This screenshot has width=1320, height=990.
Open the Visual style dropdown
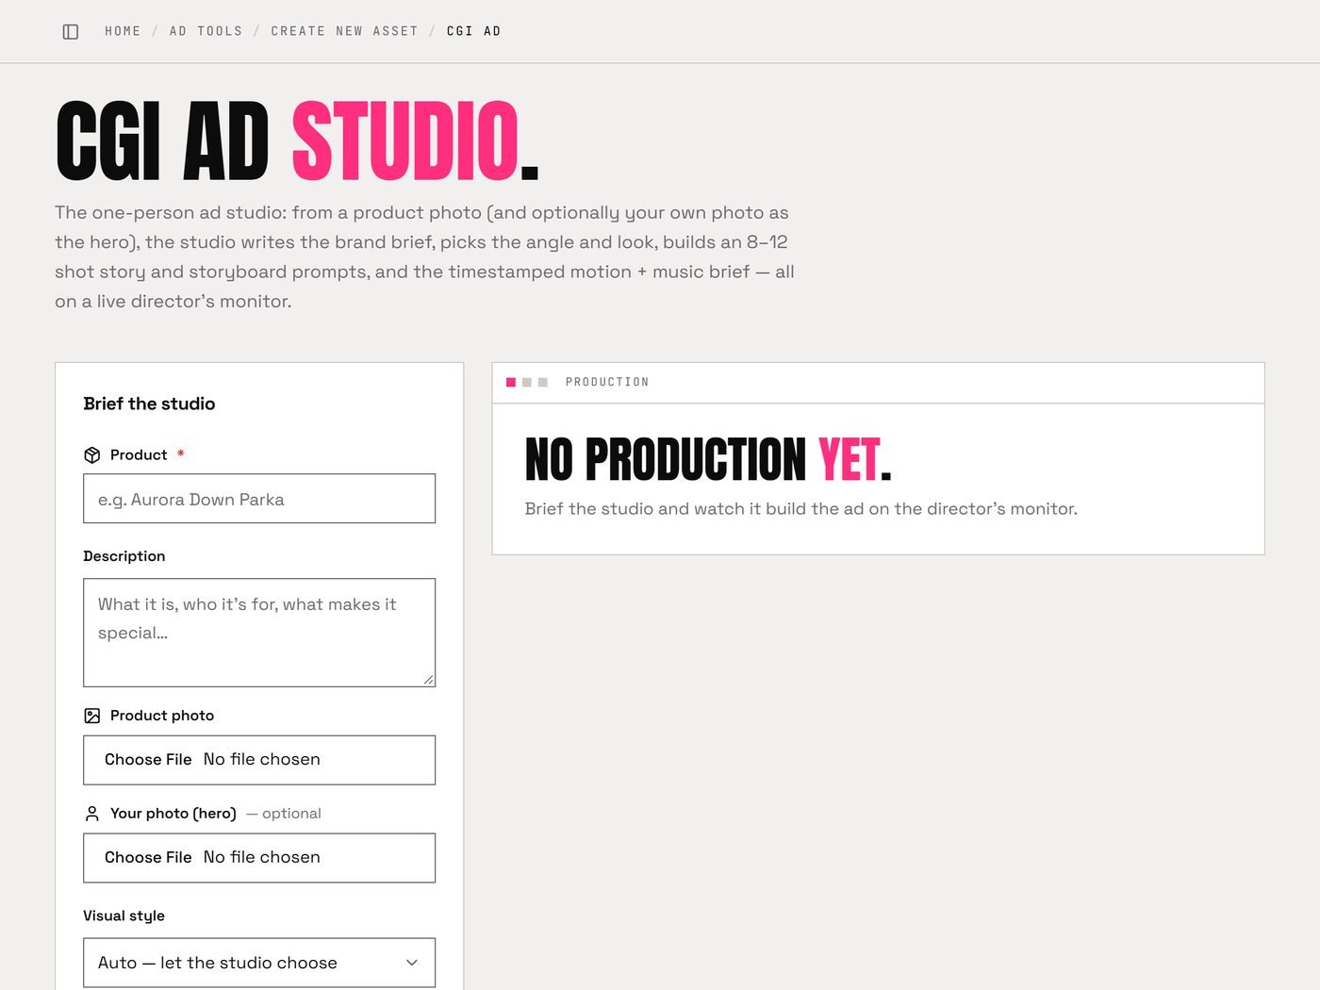coord(259,963)
